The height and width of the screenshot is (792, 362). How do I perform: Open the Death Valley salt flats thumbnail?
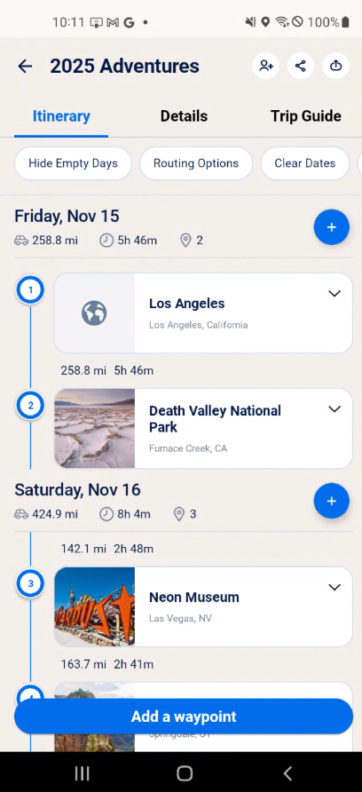point(94,428)
